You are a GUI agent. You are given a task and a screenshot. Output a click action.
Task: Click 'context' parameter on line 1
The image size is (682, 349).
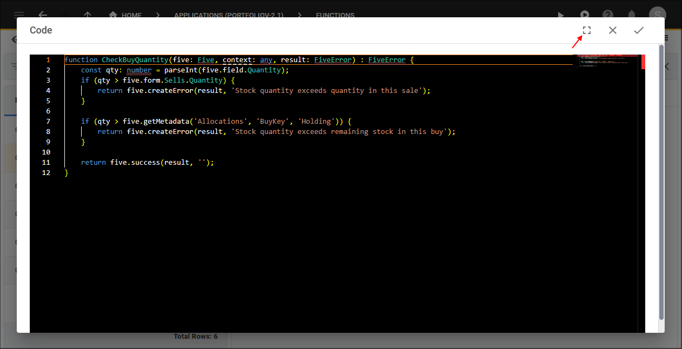coord(237,60)
